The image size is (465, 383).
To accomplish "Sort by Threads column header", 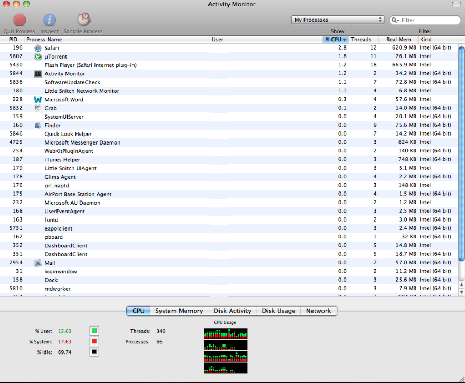I will (363, 40).
